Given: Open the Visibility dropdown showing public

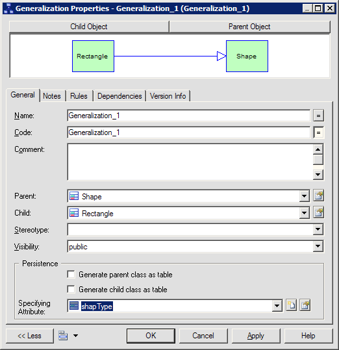Looking at the screenshot, I should [x=318, y=247].
